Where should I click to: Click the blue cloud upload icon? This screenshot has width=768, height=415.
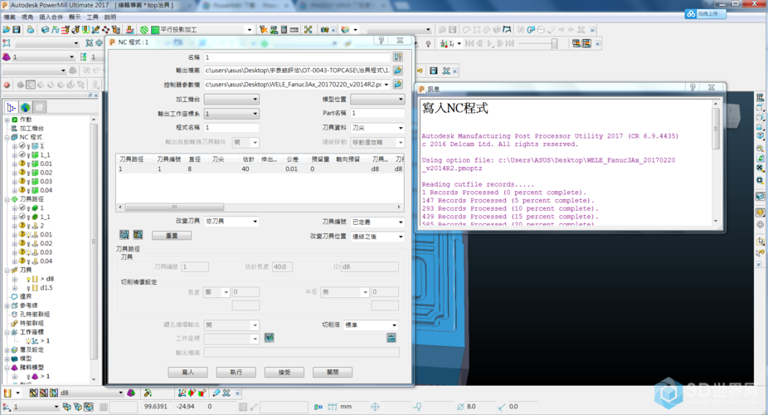click(x=691, y=14)
